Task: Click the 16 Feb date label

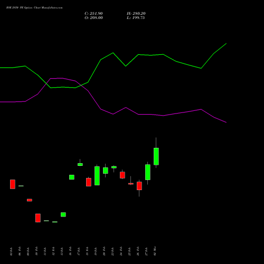Action: [x=70, y=251]
